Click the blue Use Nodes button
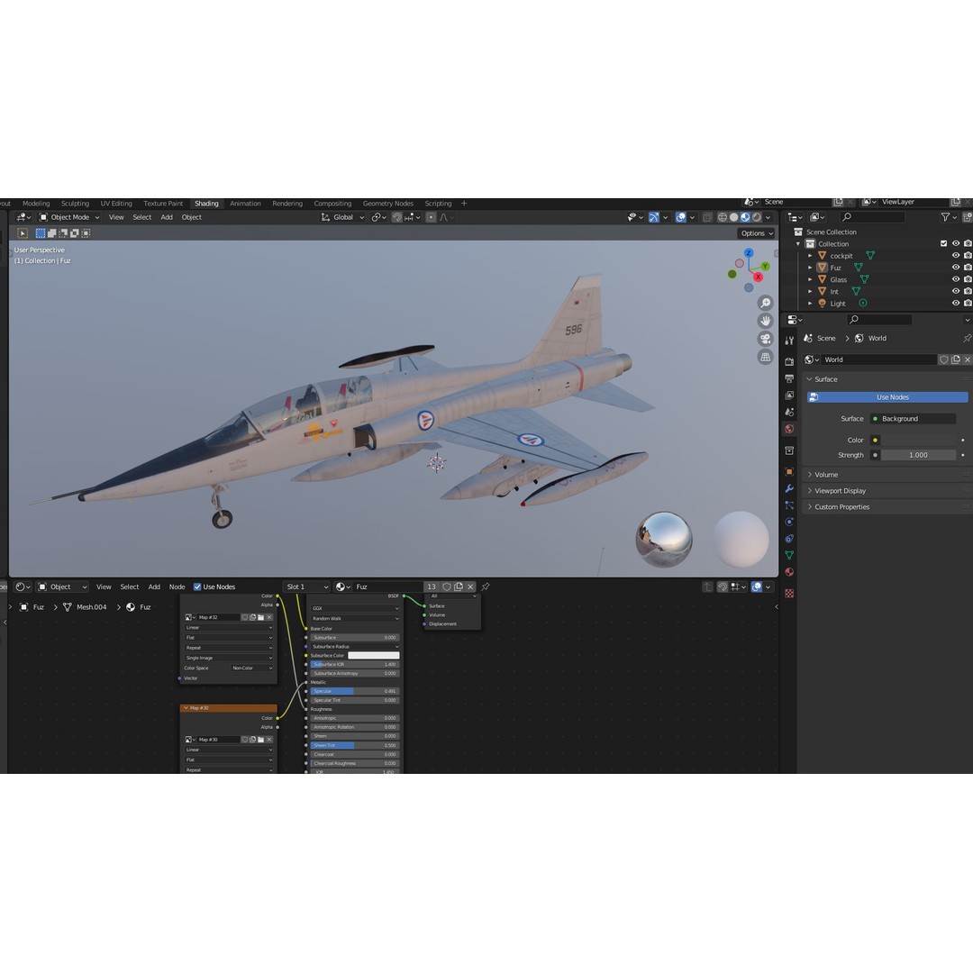This screenshot has width=973, height=973. click(887, 397)
